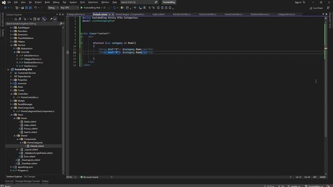The image size is (333, 187).
Task: Click the Save All toolbar icon
Action: pos(30,8)
